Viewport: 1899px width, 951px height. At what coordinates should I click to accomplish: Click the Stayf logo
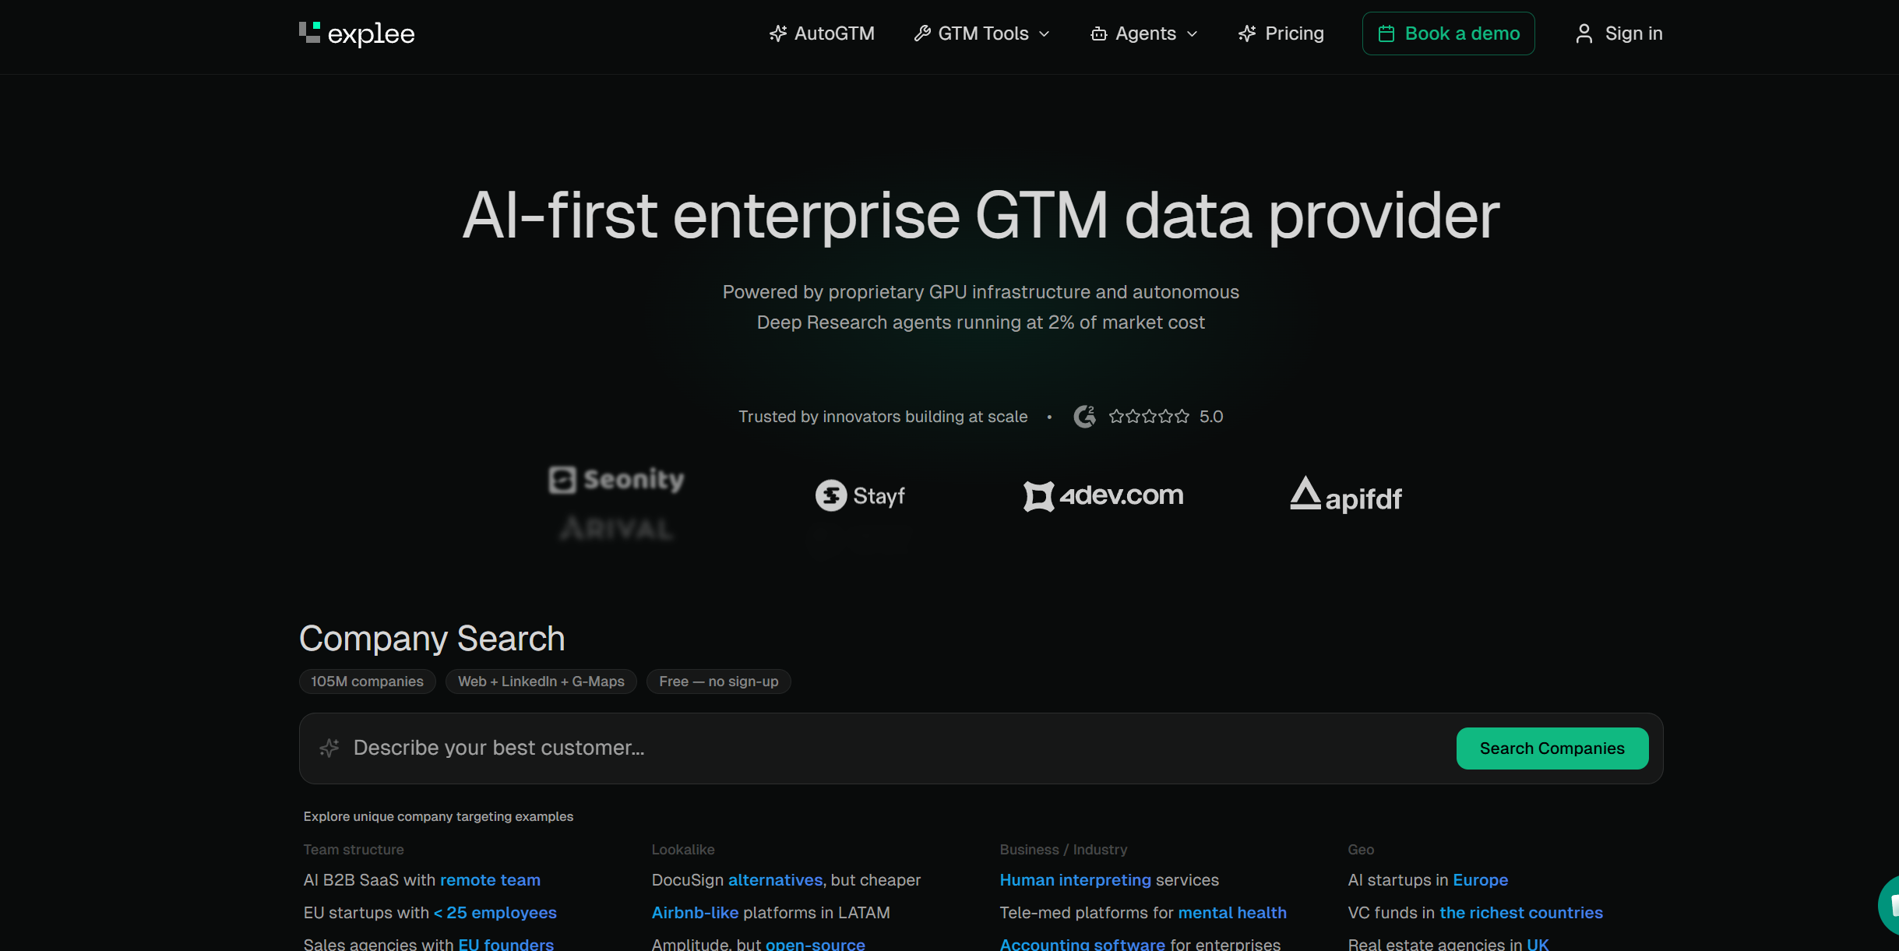(x=860, y=495)
